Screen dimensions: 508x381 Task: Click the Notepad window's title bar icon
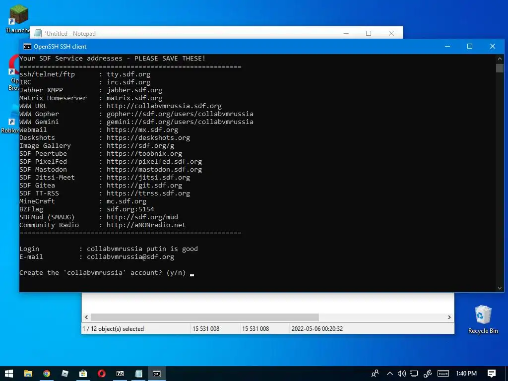38,33
